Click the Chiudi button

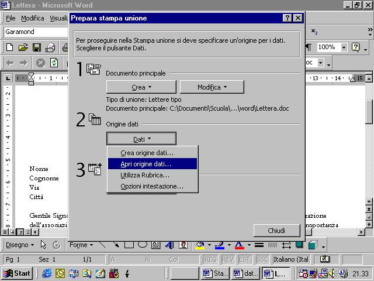[x=276, y=231]
